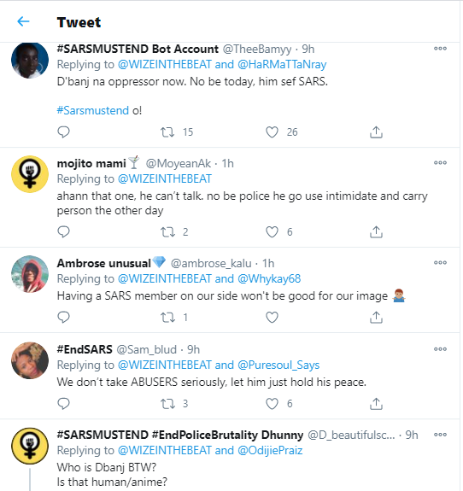Retweet mojito mami's reply
Viewport: 463px width, 491px height.
(167, 232)
